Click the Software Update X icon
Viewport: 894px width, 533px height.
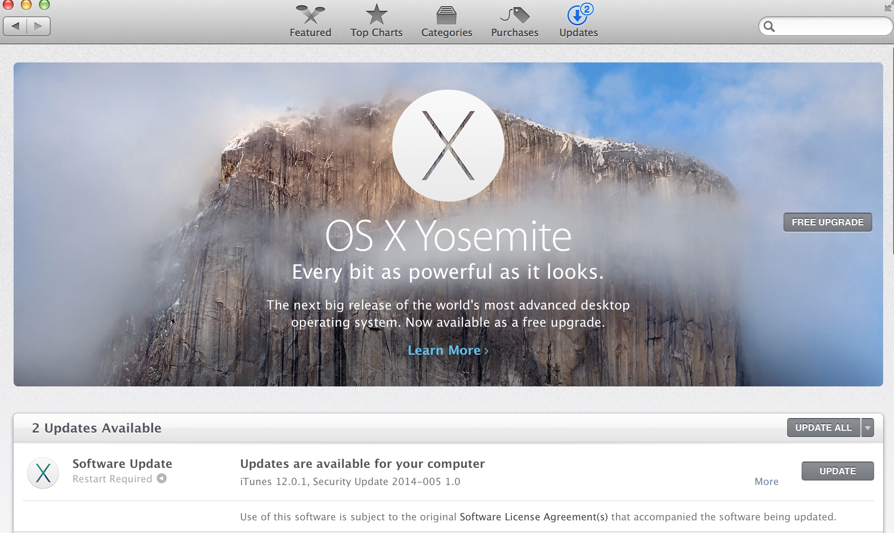pos(43,473)
